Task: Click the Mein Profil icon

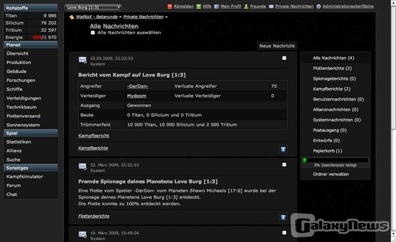Action: coord(216,7)
